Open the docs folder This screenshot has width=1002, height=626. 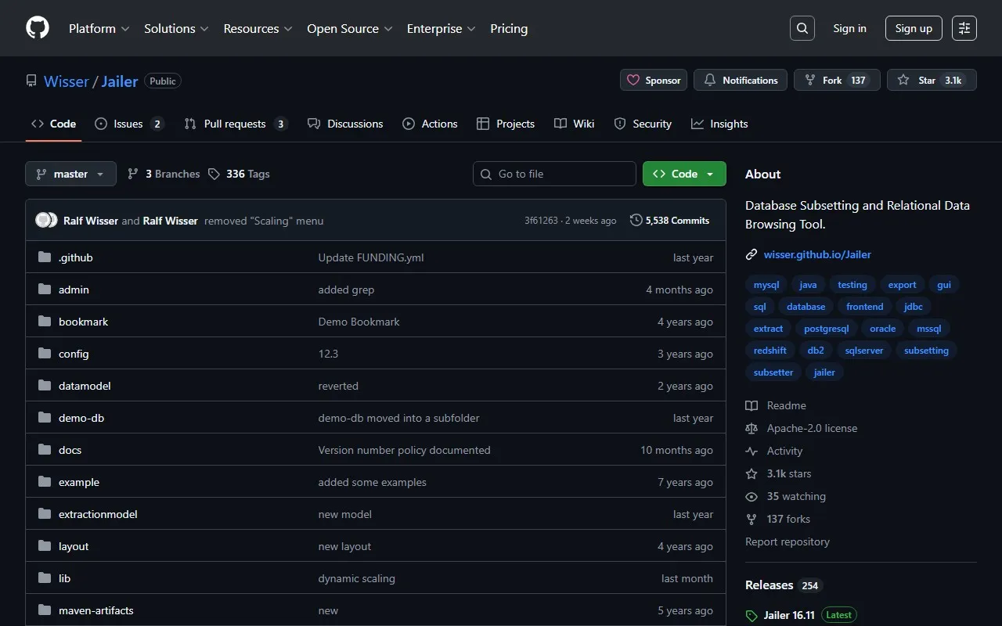coord(70,450)
